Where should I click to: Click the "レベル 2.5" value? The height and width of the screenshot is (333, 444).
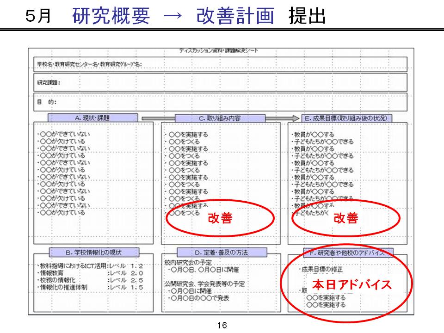[x=126, y=280]
